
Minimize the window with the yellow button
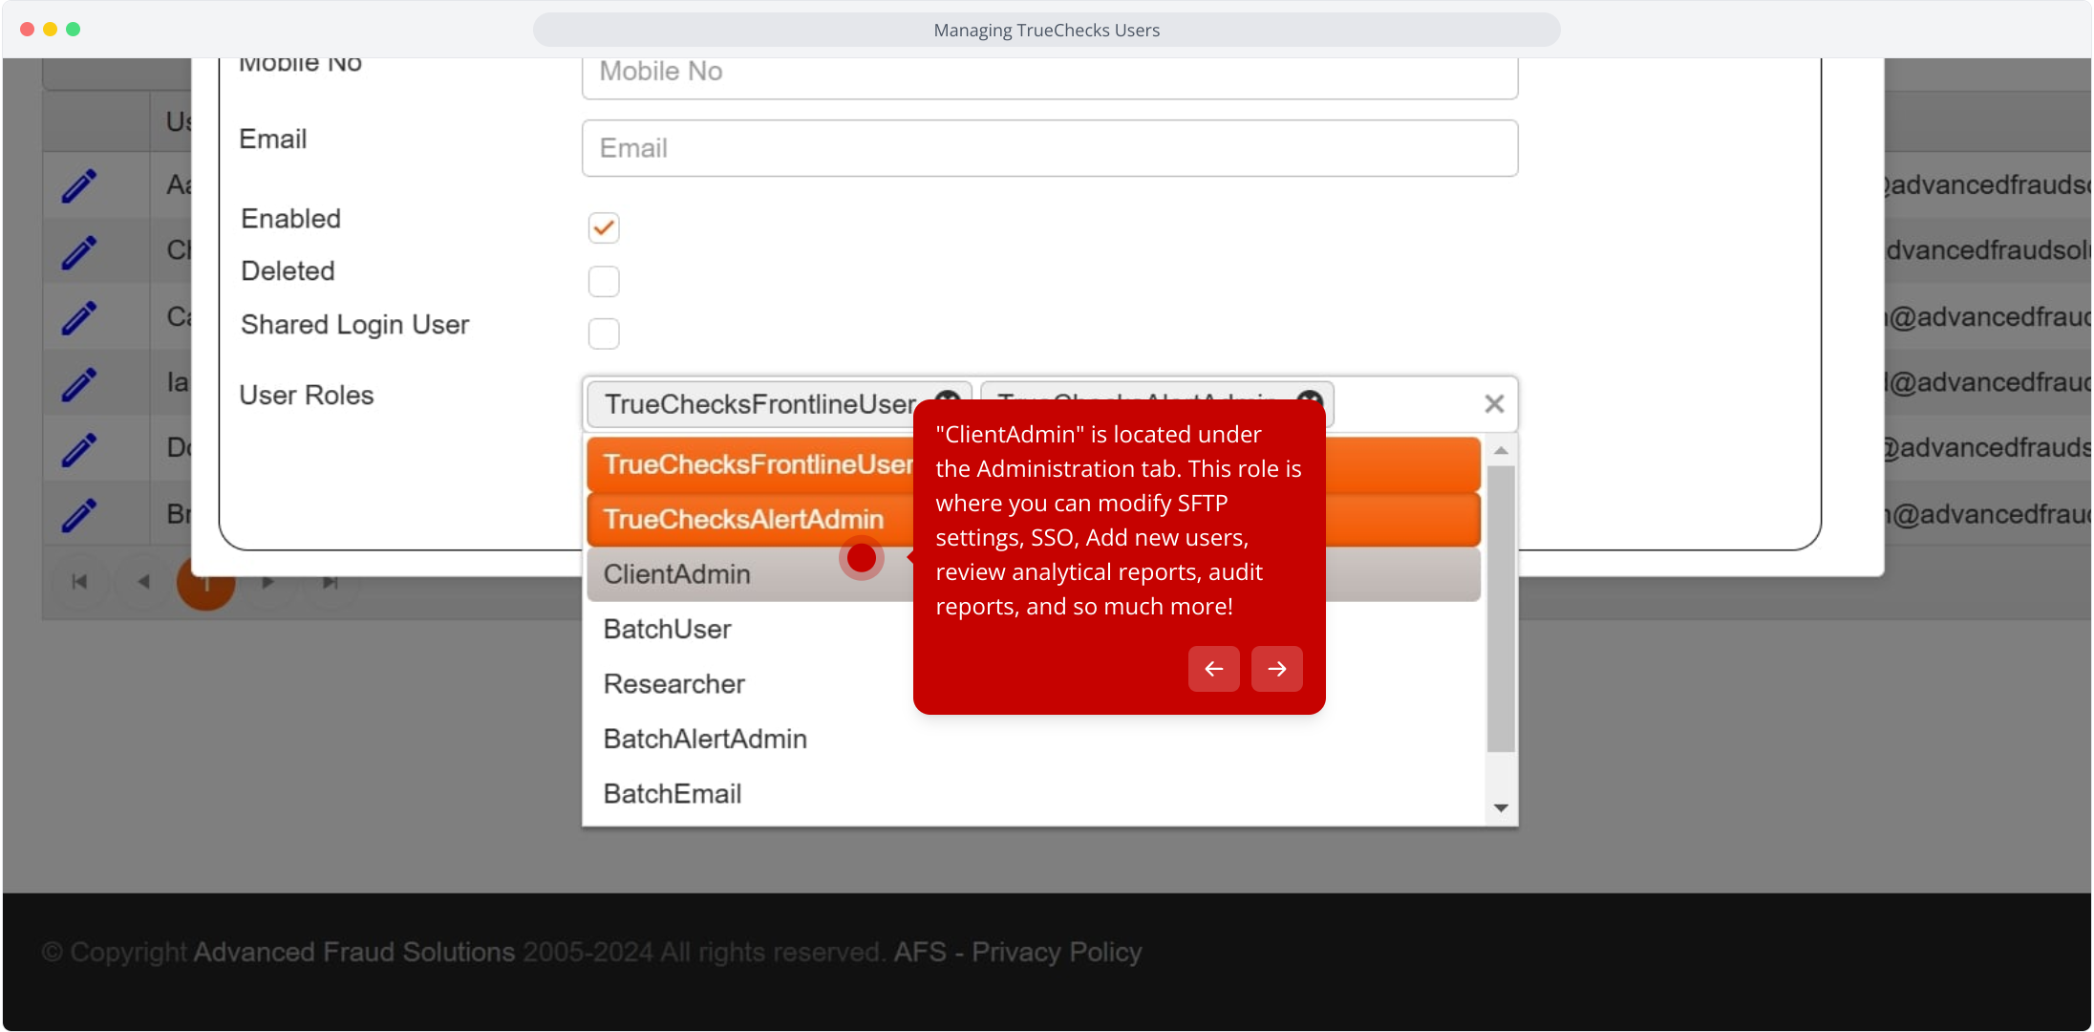click(x=50, y=30)
